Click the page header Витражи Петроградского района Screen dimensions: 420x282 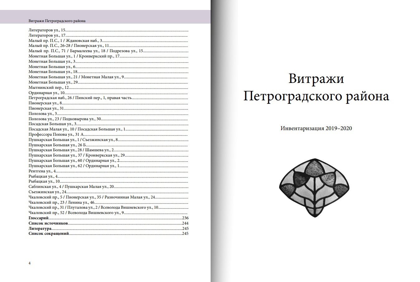click(x=57, y=21)
